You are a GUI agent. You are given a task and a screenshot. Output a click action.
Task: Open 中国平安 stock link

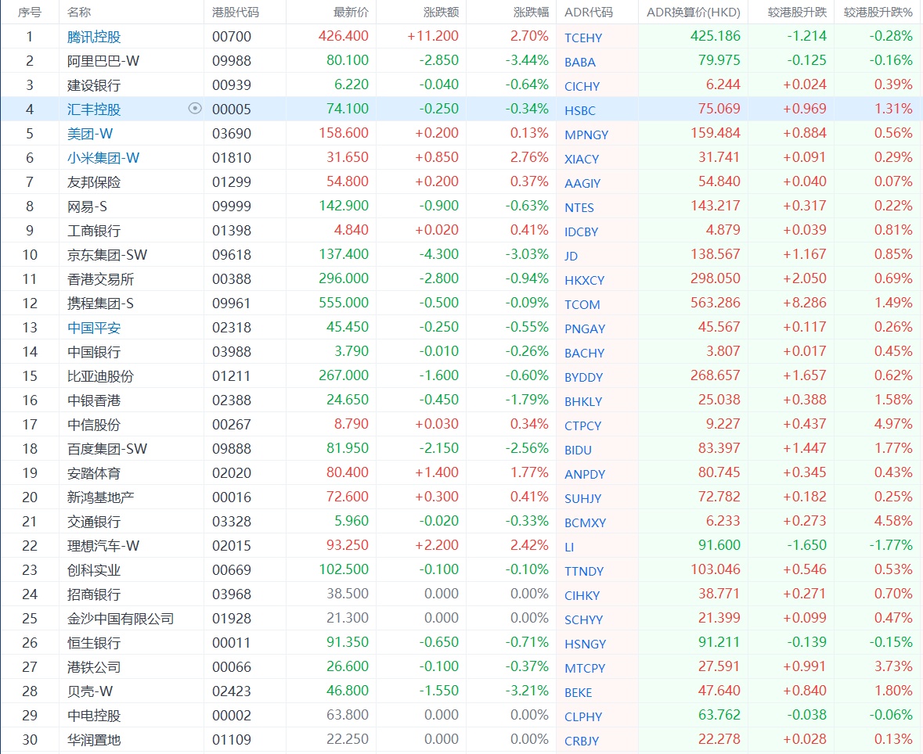(x=94, y=328)
